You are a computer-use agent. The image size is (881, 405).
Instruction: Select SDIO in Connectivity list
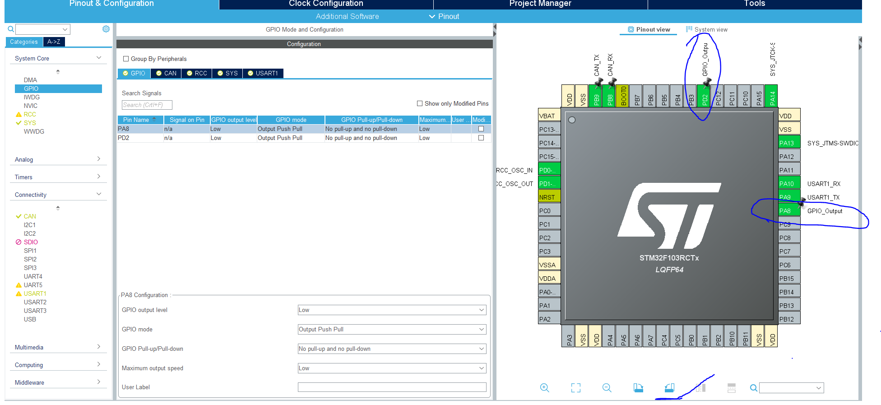(31, 242)
